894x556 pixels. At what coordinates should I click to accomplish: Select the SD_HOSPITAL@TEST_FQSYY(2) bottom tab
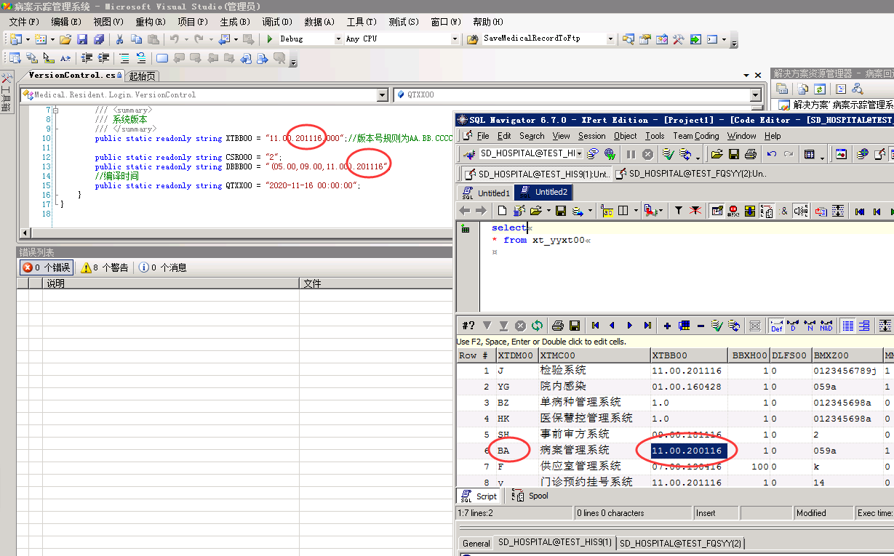pos(680,543)
